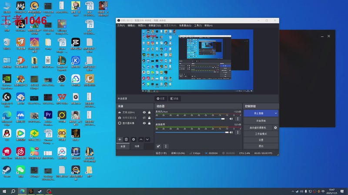Toggle lock on 视频采集设备 source
This screenshot has width=348, height=195.
(149, 118)
